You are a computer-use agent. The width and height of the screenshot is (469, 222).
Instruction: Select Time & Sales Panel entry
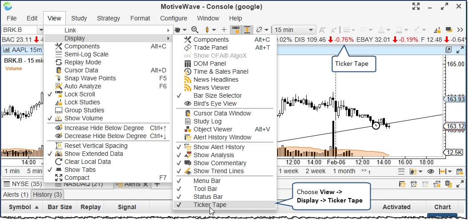tap(221, 71)
